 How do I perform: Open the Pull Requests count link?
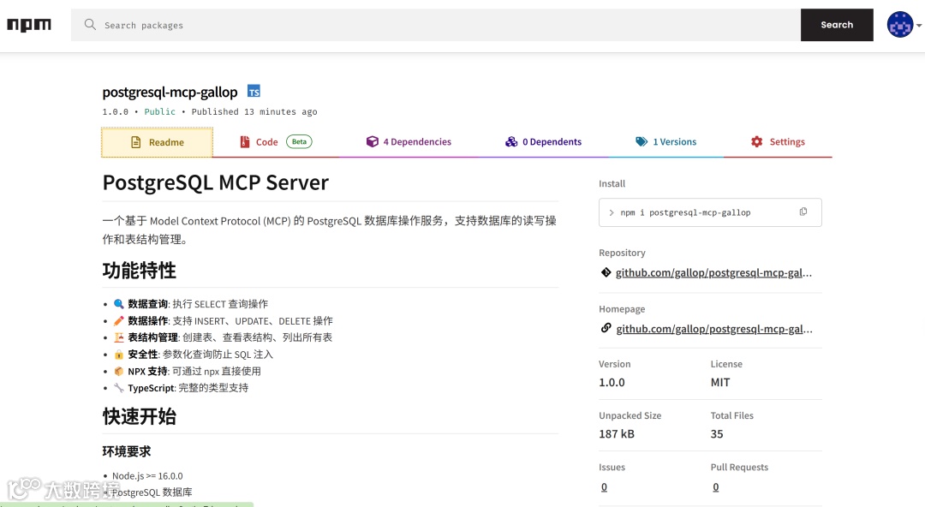click(715, 487)
